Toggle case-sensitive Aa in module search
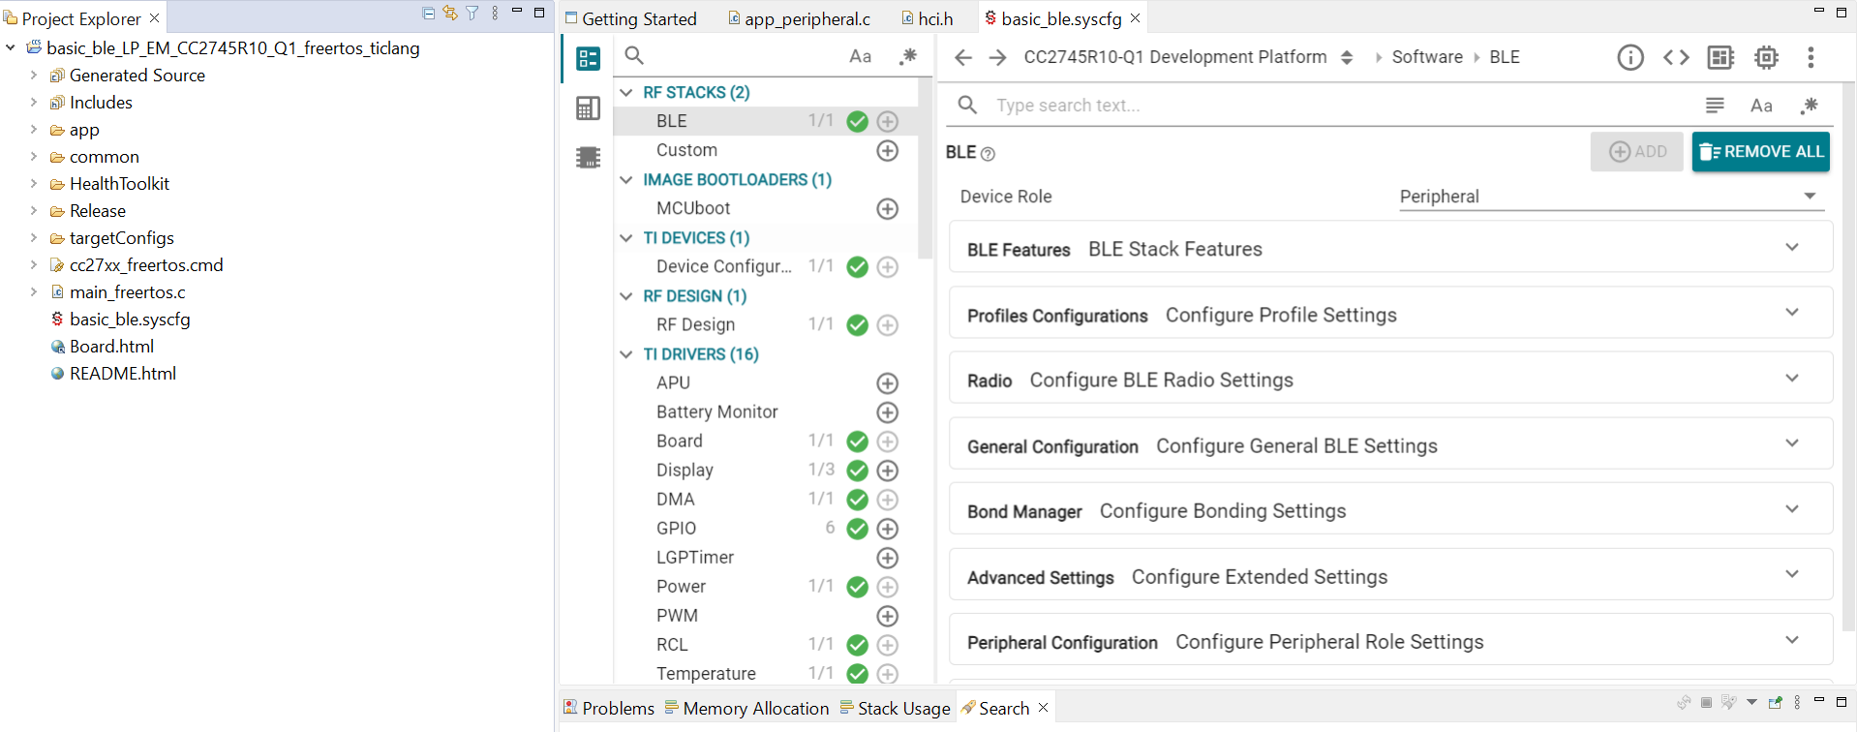The image size is (1857, 732). pyautogui.click(x=860, y=56)
